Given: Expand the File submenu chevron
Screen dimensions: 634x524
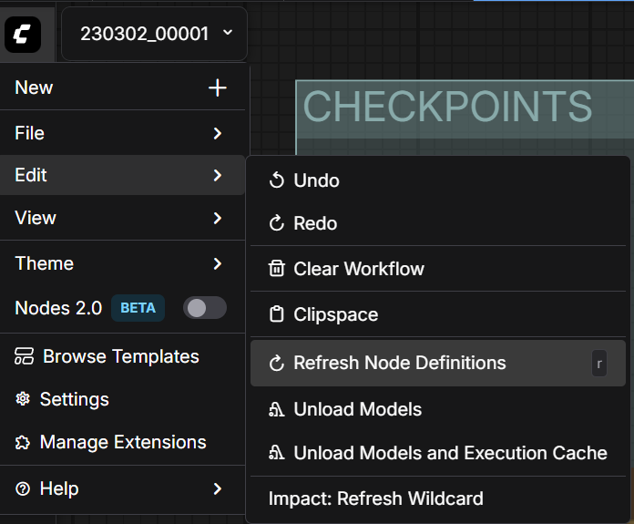Looking at the screenshot, I should (218, 133).
